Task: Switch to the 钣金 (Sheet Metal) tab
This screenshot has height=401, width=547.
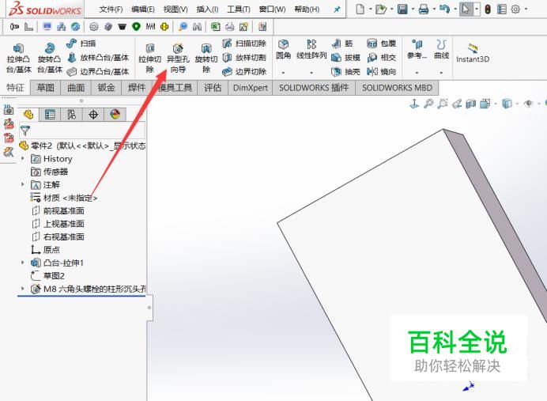Action: [x=107, y=88]
